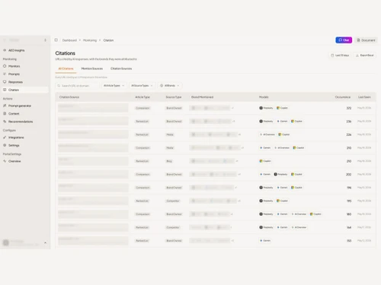Click the Perplexity badge in the 372 row

click(x=266, y=108)
